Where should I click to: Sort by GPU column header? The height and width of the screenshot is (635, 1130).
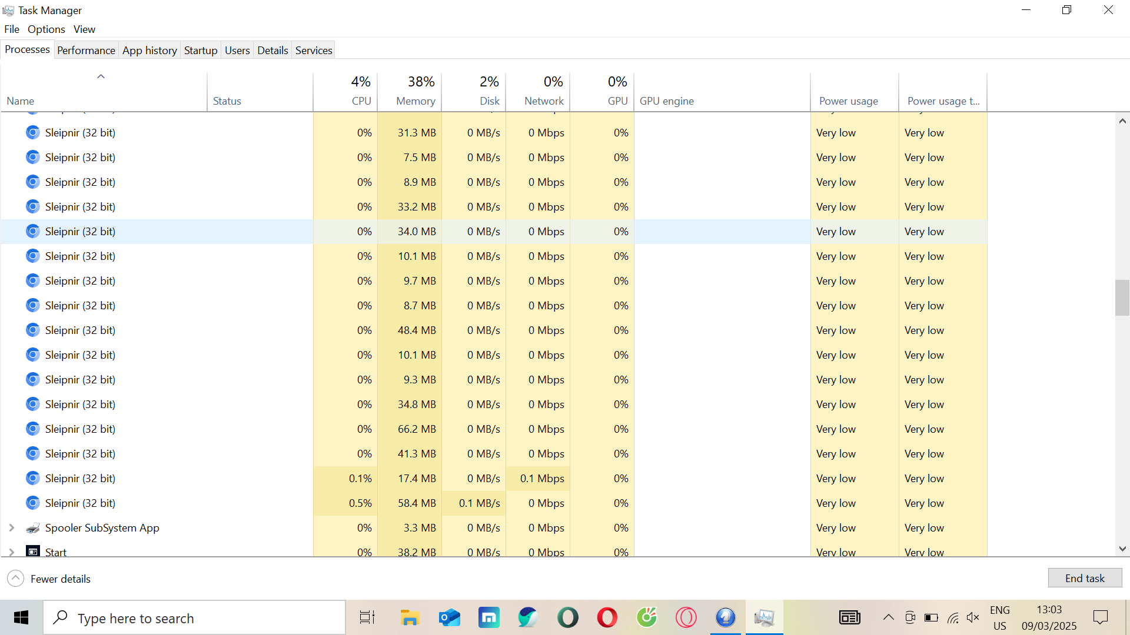(x=602, y=92)
